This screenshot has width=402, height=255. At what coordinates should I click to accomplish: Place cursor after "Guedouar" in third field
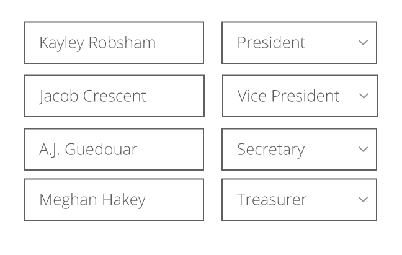(x=138, y=150)
